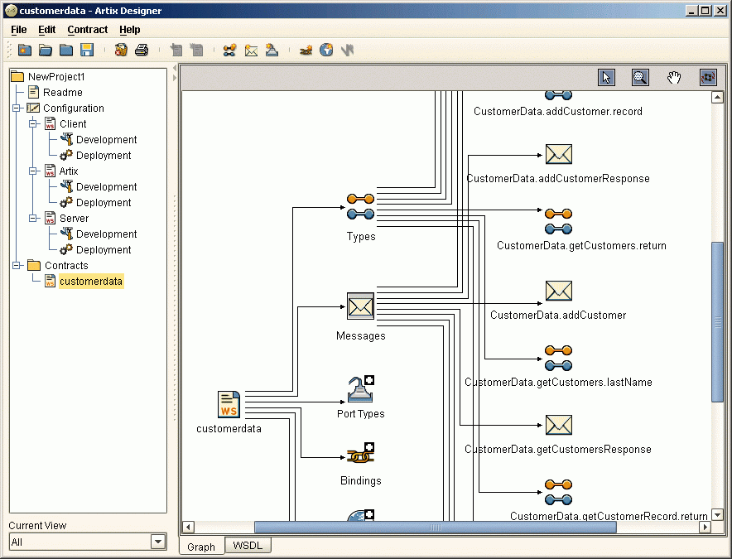Open the Help menu
732x559 pixels.
point(129,30)
